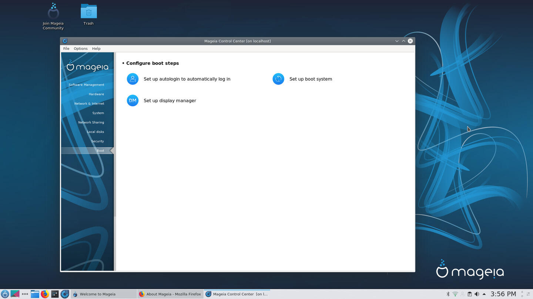
Task: Open the Wi-Fi network tray icon
Action: [x=455, y=294]
